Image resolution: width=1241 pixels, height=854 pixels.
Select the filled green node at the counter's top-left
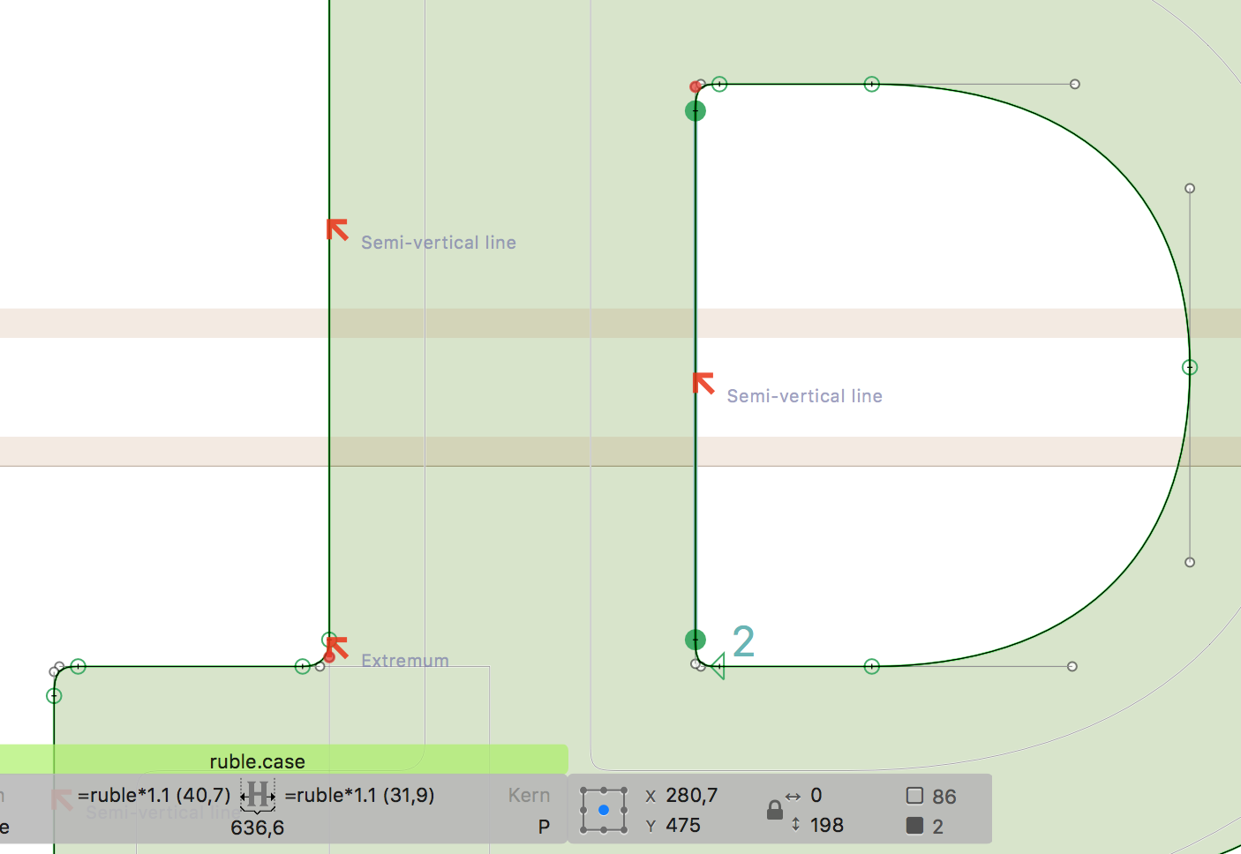(696, 110)
